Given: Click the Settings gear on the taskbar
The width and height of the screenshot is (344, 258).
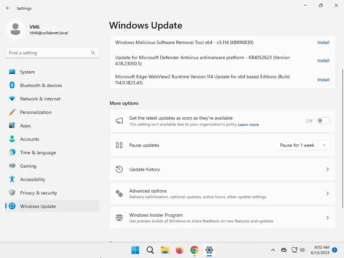Looking at the screenshot, I should (209, 250).
